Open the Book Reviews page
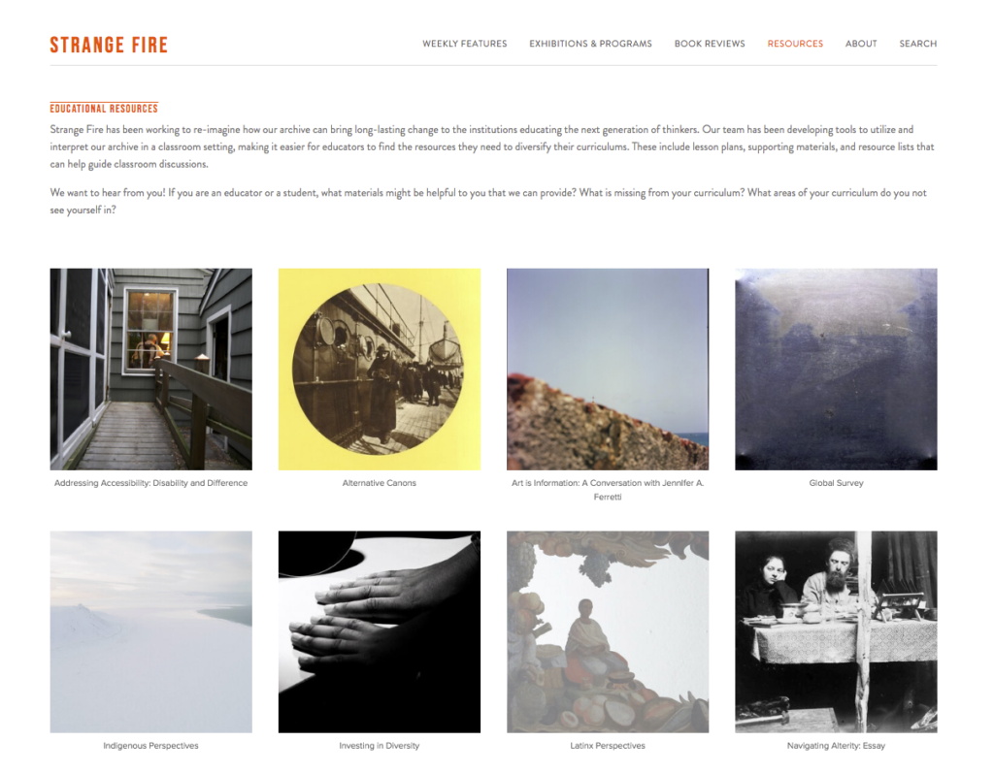The image size is (994, 774). [710, 44]
